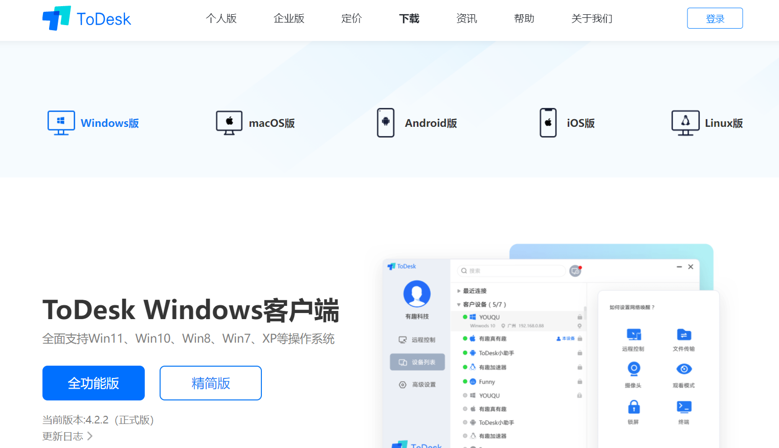Select the Linux penguin monitor icon
The height and width of the screenshot is (448, 779).
click(685, 123)
